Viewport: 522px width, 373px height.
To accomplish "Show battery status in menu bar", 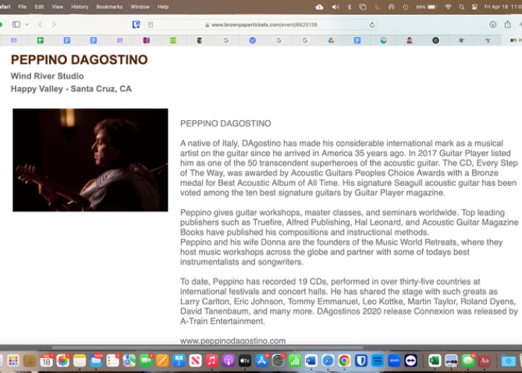I will (427, 7).
